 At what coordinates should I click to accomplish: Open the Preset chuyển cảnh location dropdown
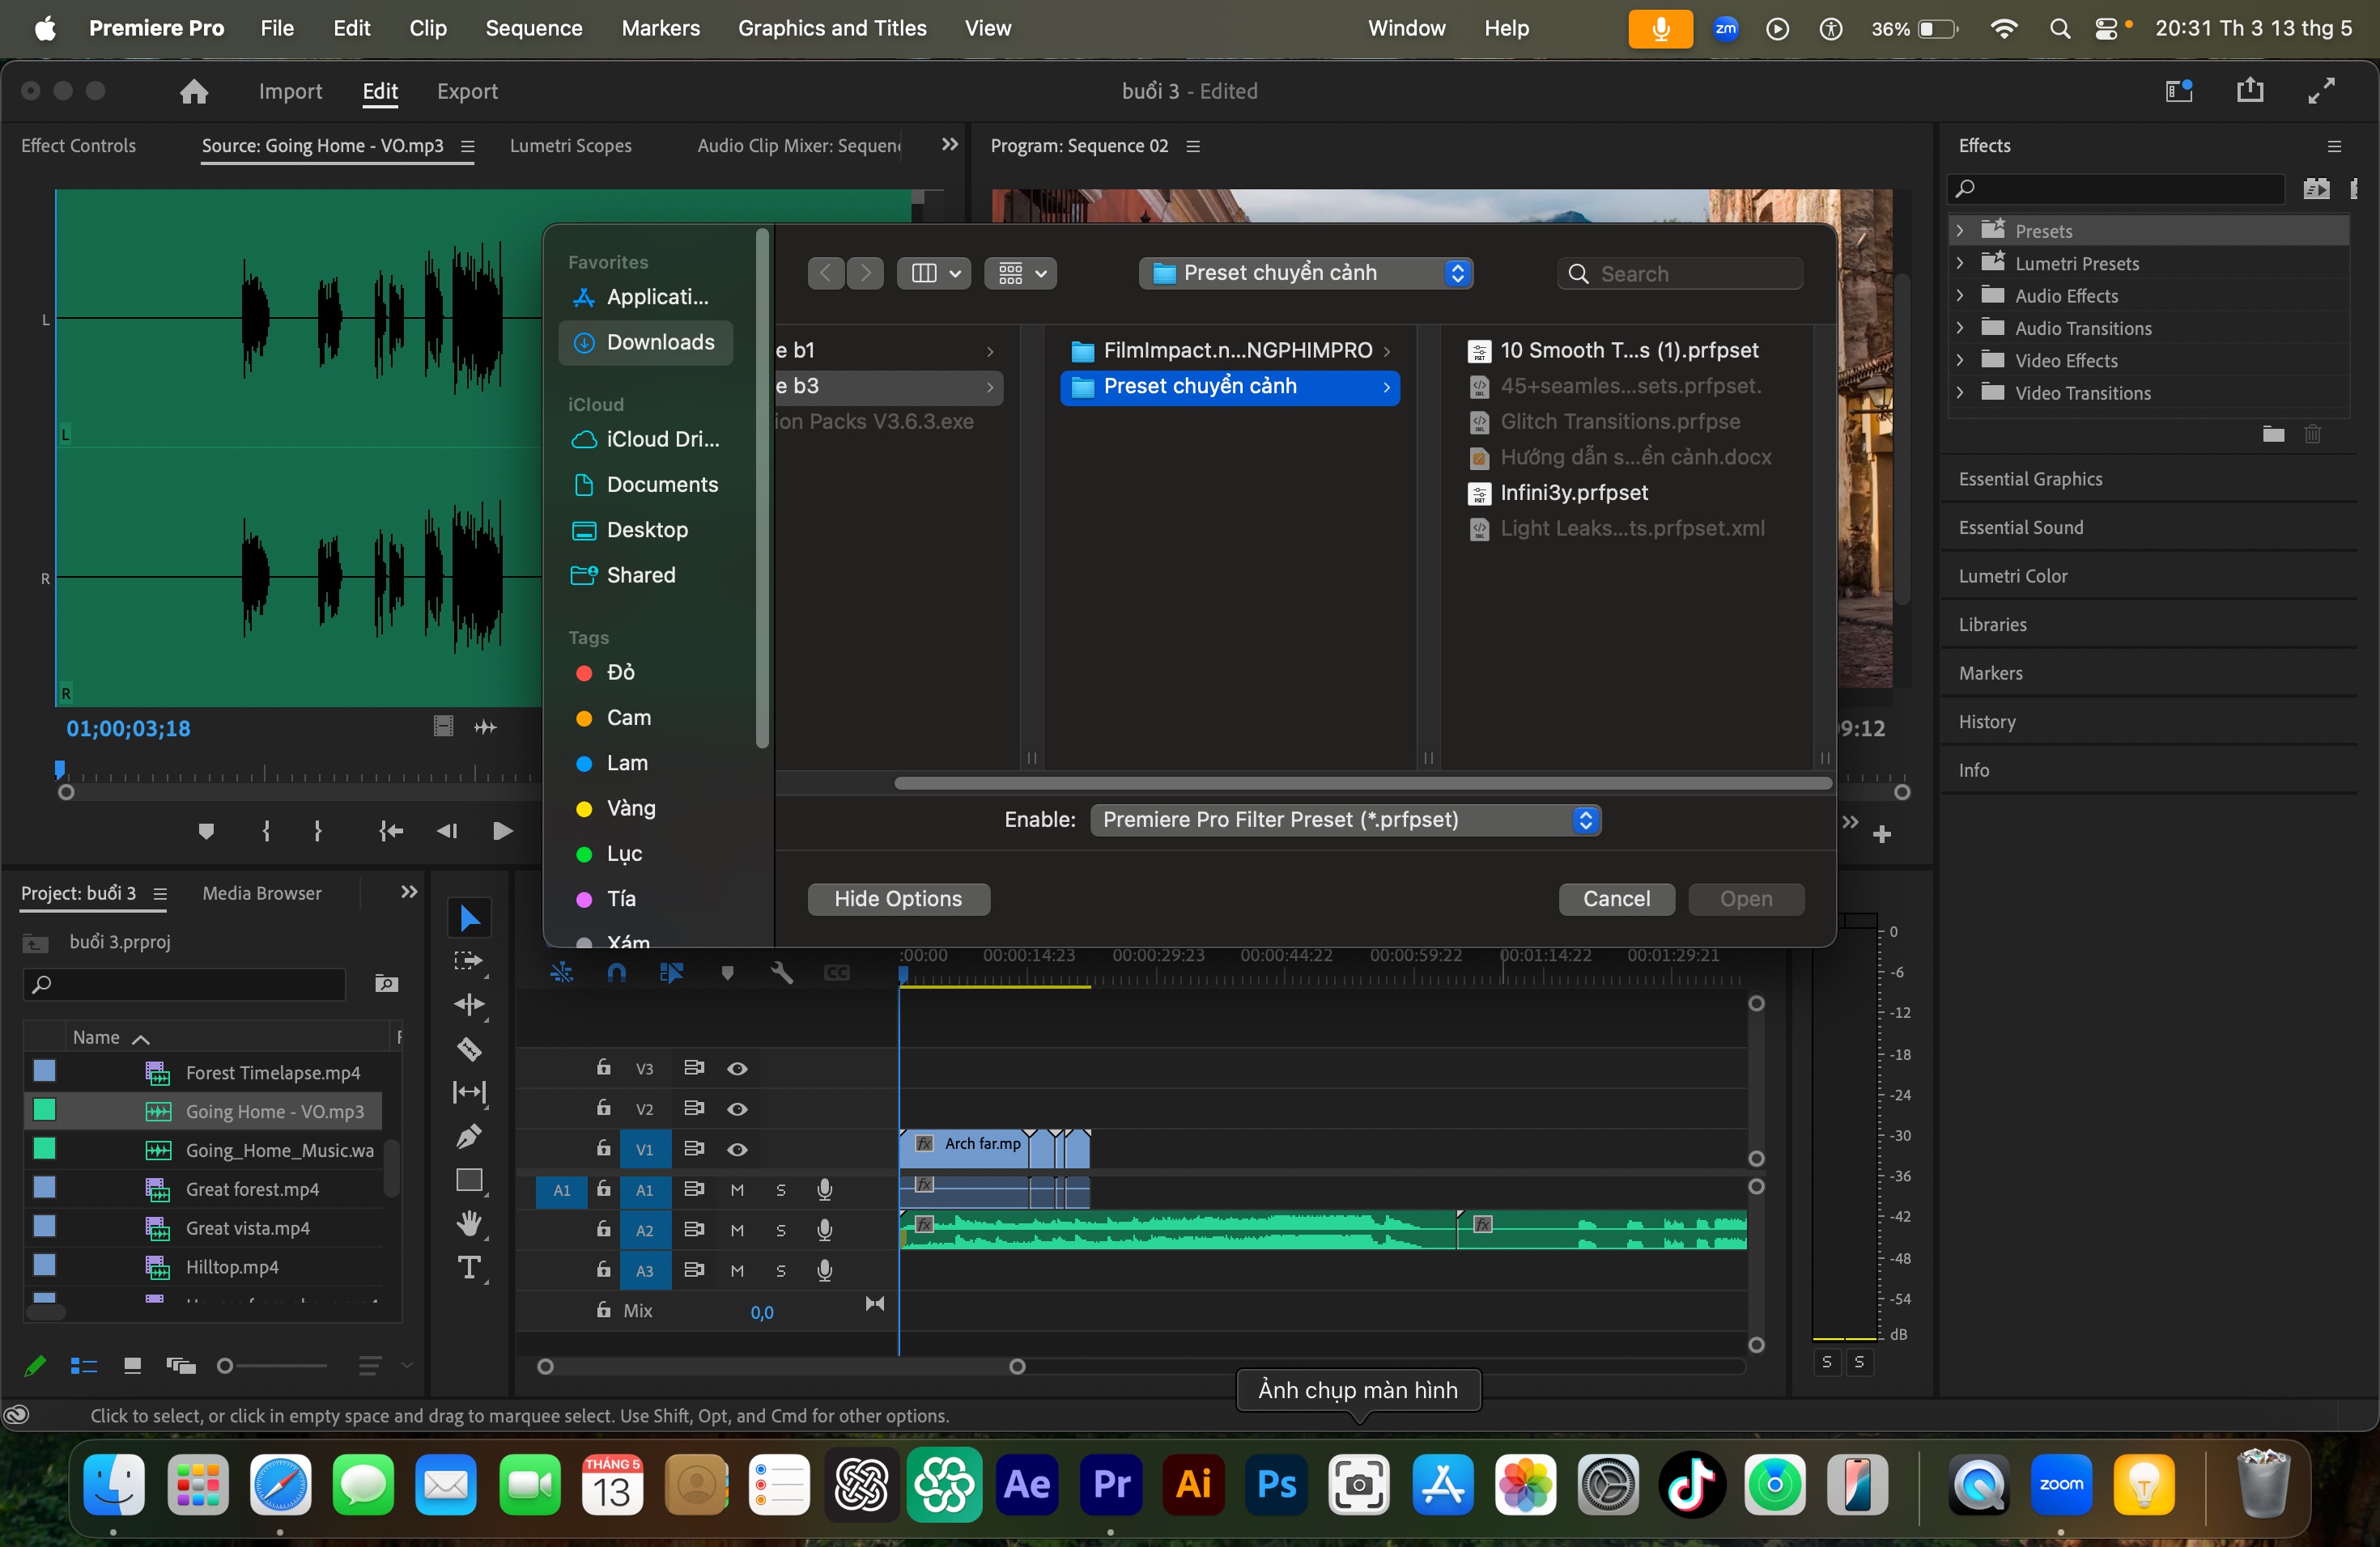click(x=1305, y=273)
